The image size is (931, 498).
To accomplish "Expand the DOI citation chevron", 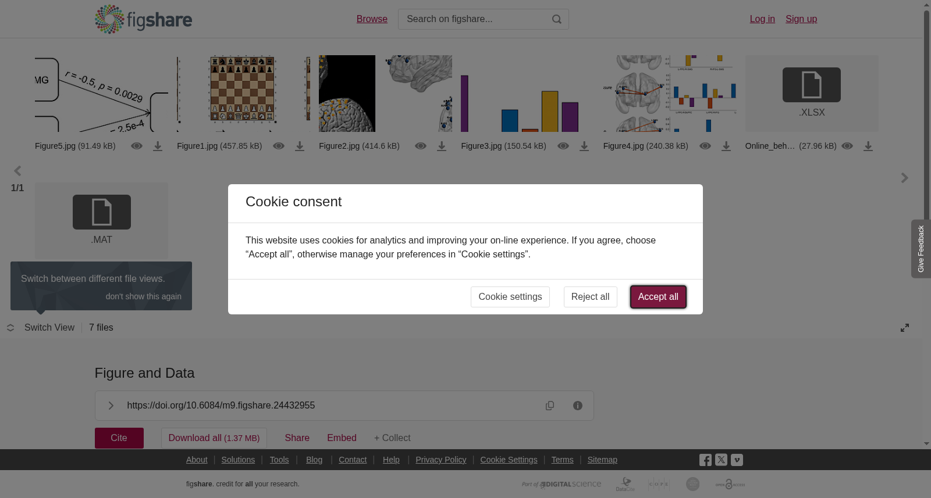I will coord(111,406).
